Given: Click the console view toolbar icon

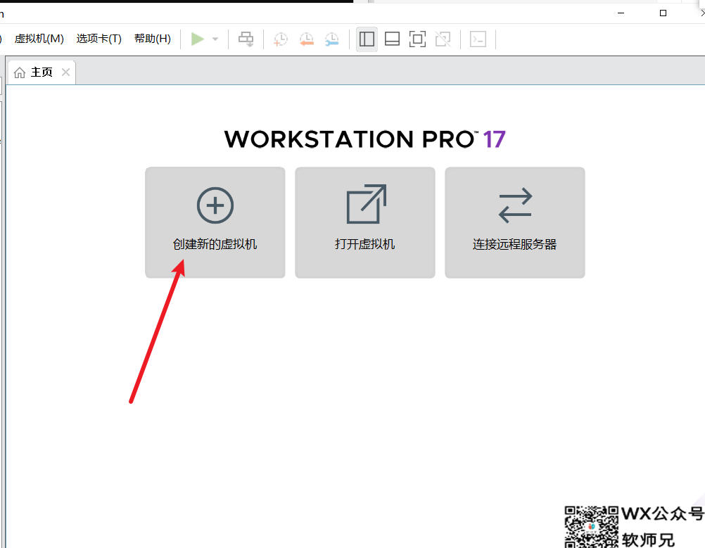Looking at the screenshot, I should (x=478, y=39).
